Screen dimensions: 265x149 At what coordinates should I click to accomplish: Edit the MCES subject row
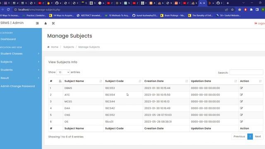241,101
